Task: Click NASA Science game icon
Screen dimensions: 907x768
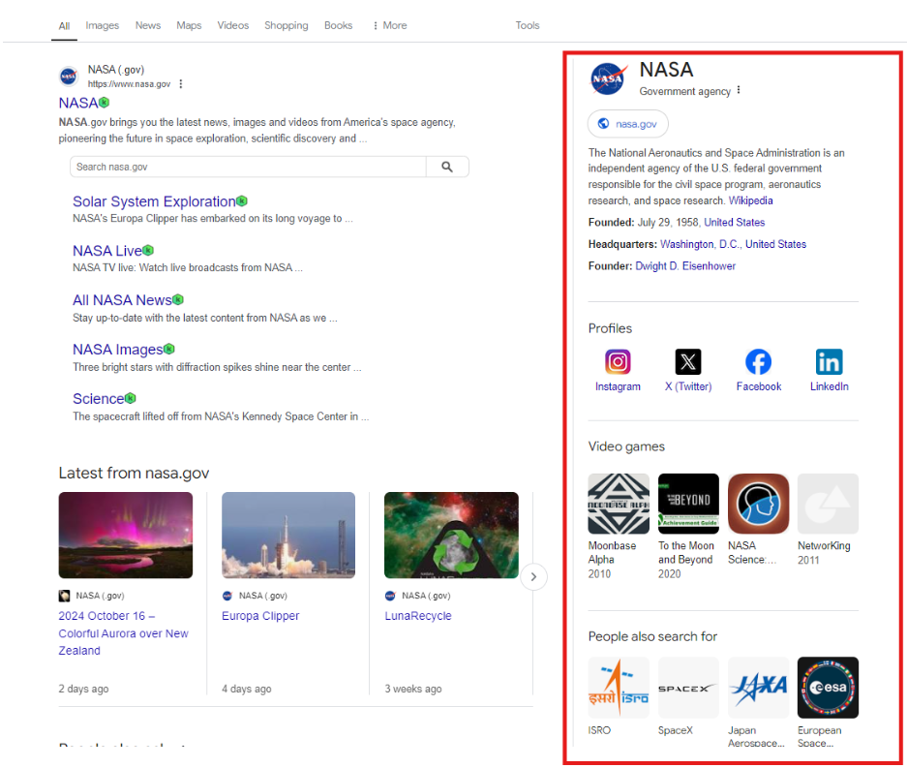Action: pyautogui.click(x=758, y=504)
